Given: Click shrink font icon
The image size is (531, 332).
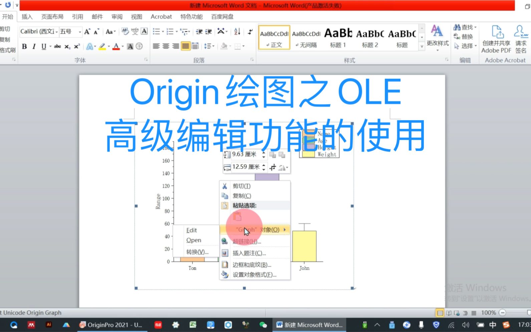Looking at the screenshot, I should [x=96, y=32].
